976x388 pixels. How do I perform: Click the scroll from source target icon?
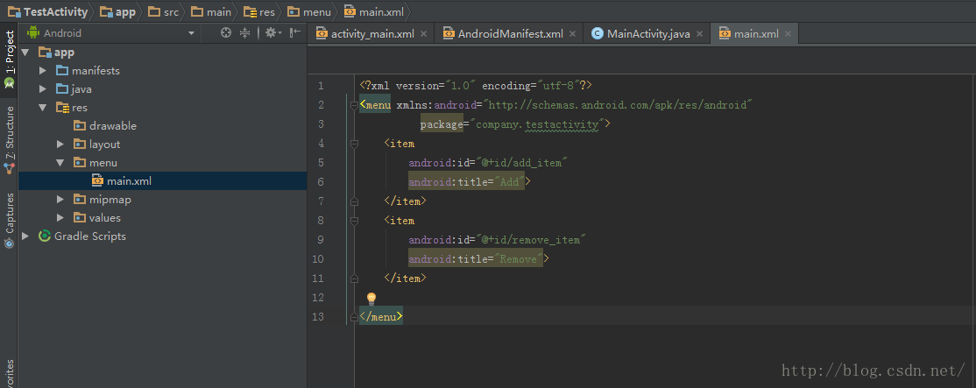[226, 33]
